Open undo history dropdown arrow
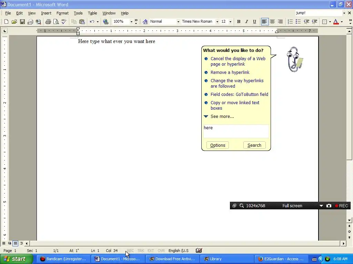This screenshot has height=264, width=353. [x=98, y=22]
